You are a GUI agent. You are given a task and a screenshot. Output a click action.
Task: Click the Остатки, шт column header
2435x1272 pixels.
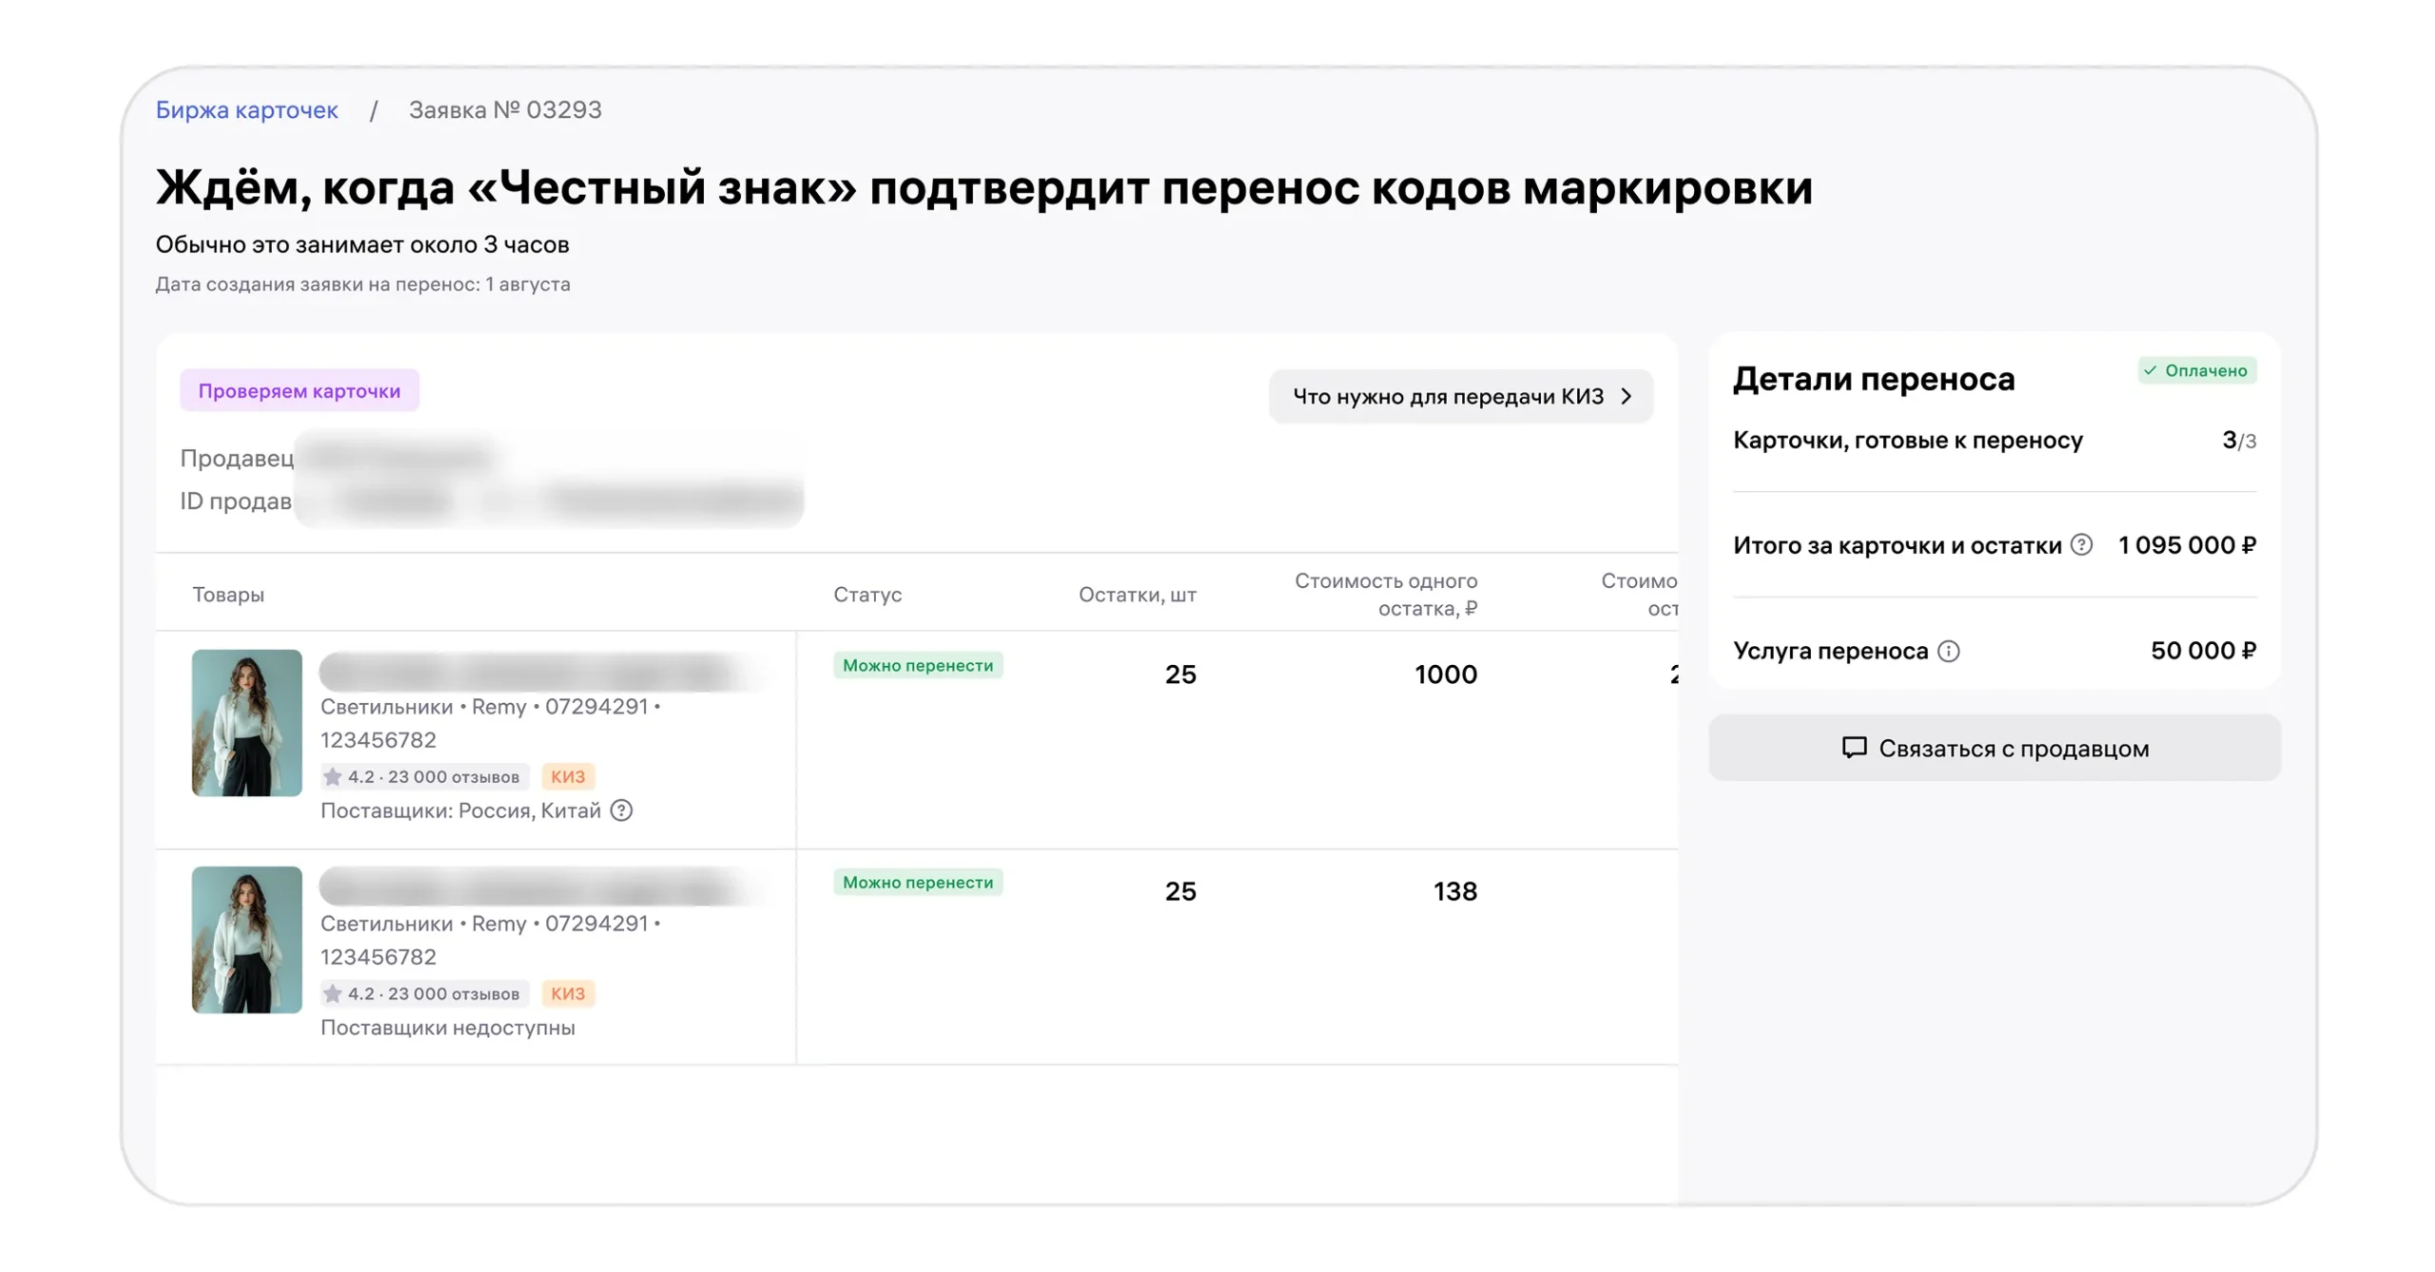[1137, 594]
